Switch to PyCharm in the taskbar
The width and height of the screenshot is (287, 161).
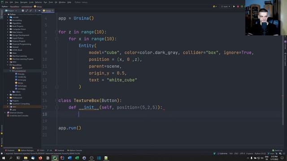point(55,158)
